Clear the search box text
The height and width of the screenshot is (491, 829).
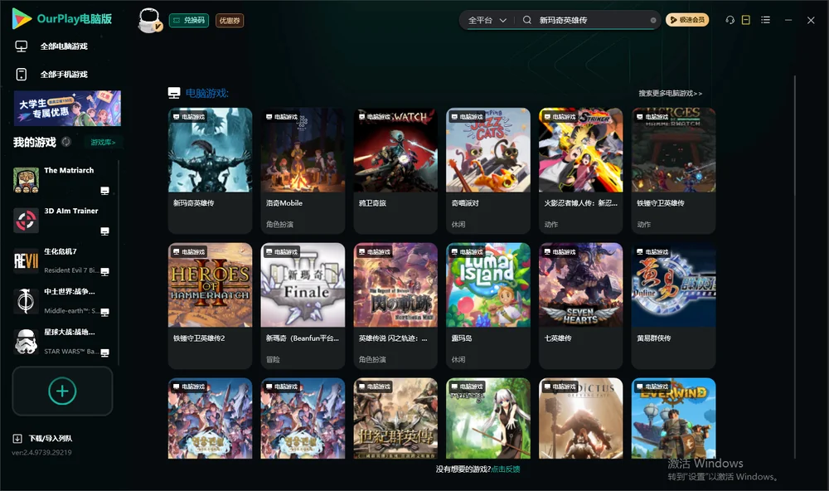[x=653, y=21]
